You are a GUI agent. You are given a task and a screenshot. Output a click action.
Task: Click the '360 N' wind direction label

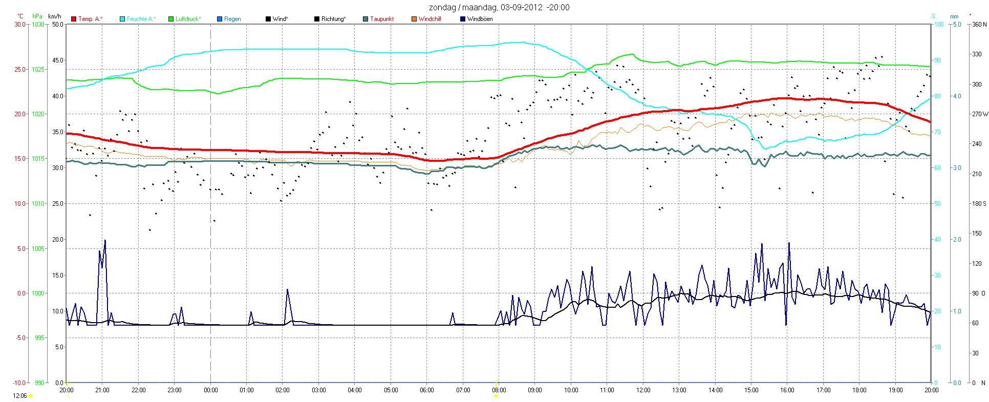[979, 25]
